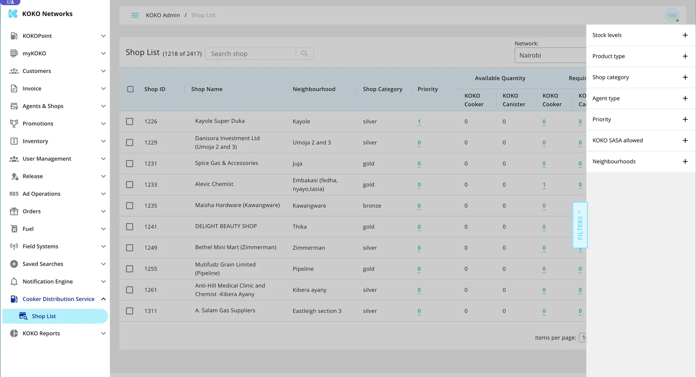
Task: Focus the Search shop input field
Action: pyautogui.click(x=251, y=54)
